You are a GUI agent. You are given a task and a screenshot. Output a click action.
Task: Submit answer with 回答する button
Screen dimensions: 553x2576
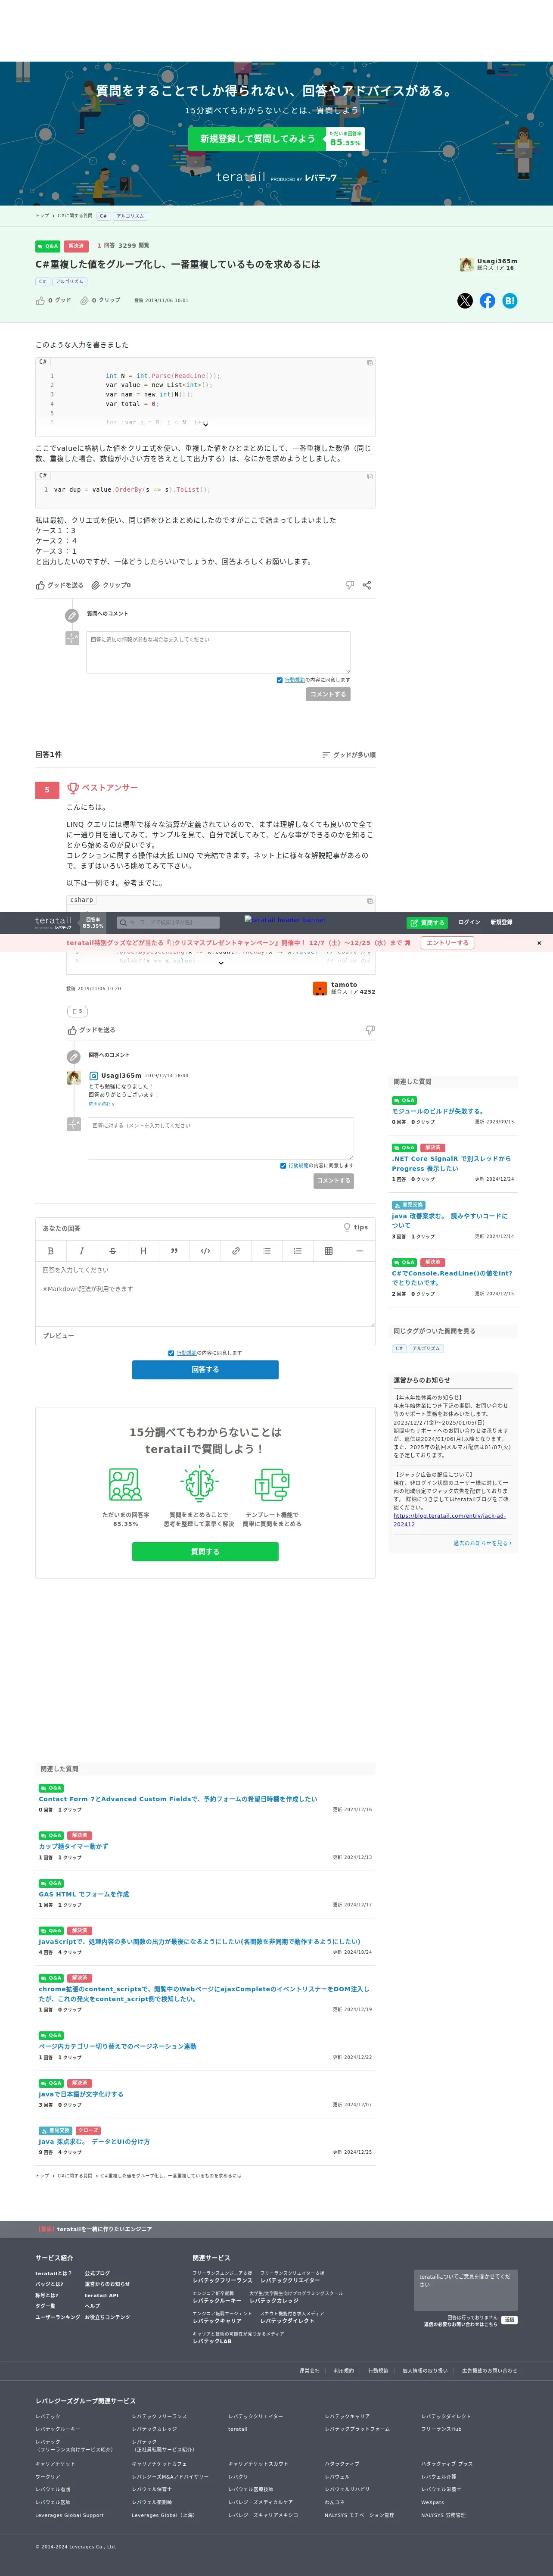(x=205, y=1370)
